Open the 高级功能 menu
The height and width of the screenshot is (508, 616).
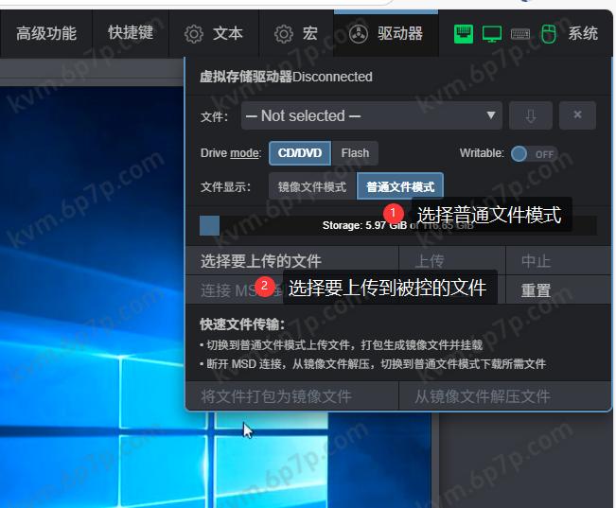coord(46,34)
